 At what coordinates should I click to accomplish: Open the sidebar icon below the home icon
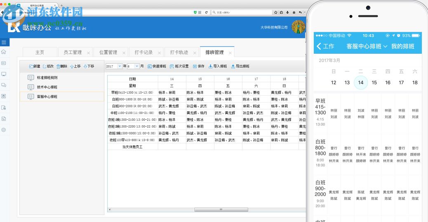pyautogui.click(x=4, y=63)
